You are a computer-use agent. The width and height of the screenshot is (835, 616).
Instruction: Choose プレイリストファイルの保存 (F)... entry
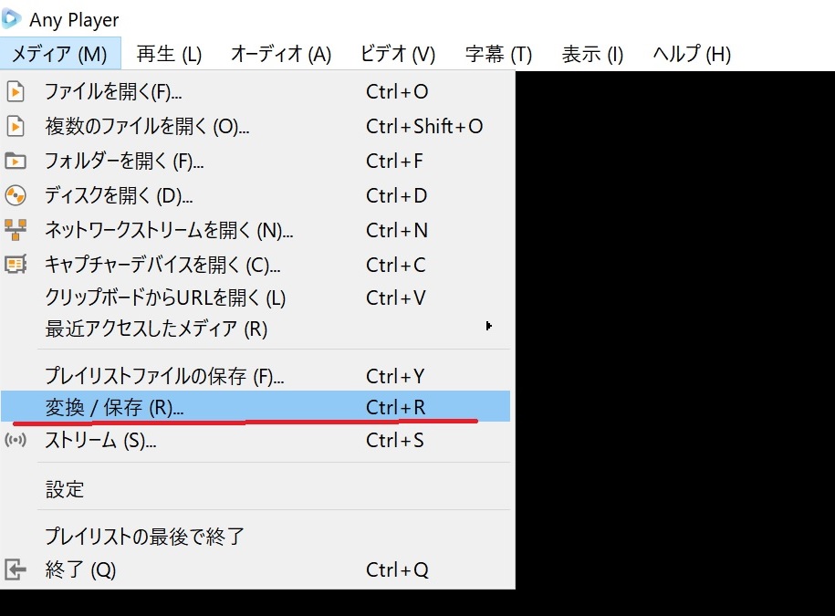[x=256, y=376]
